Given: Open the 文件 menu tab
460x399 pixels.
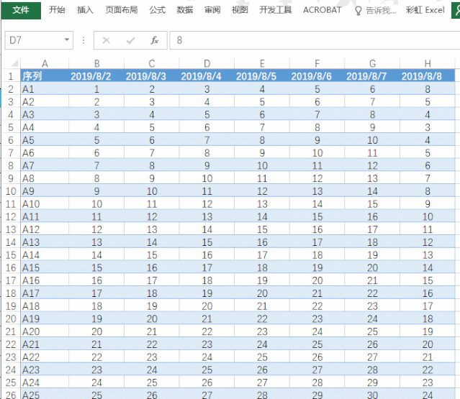Looking at the screenshot, I should (x=21, y=10).
